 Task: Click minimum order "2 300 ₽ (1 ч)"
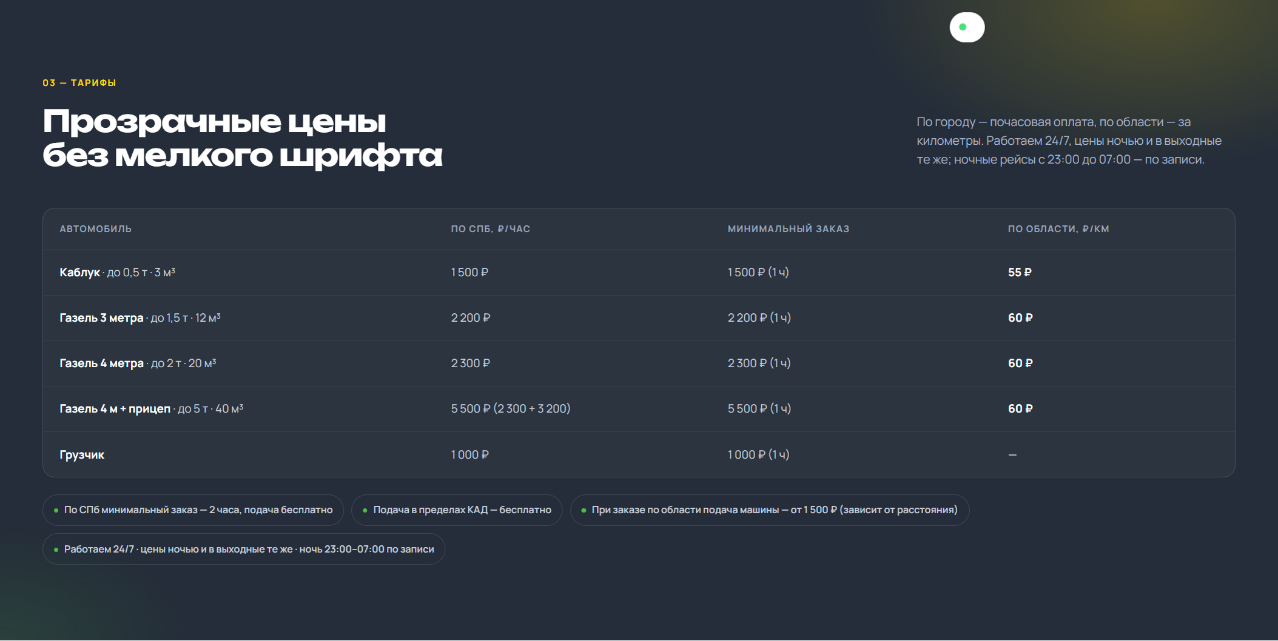click(x=759, y=364)
